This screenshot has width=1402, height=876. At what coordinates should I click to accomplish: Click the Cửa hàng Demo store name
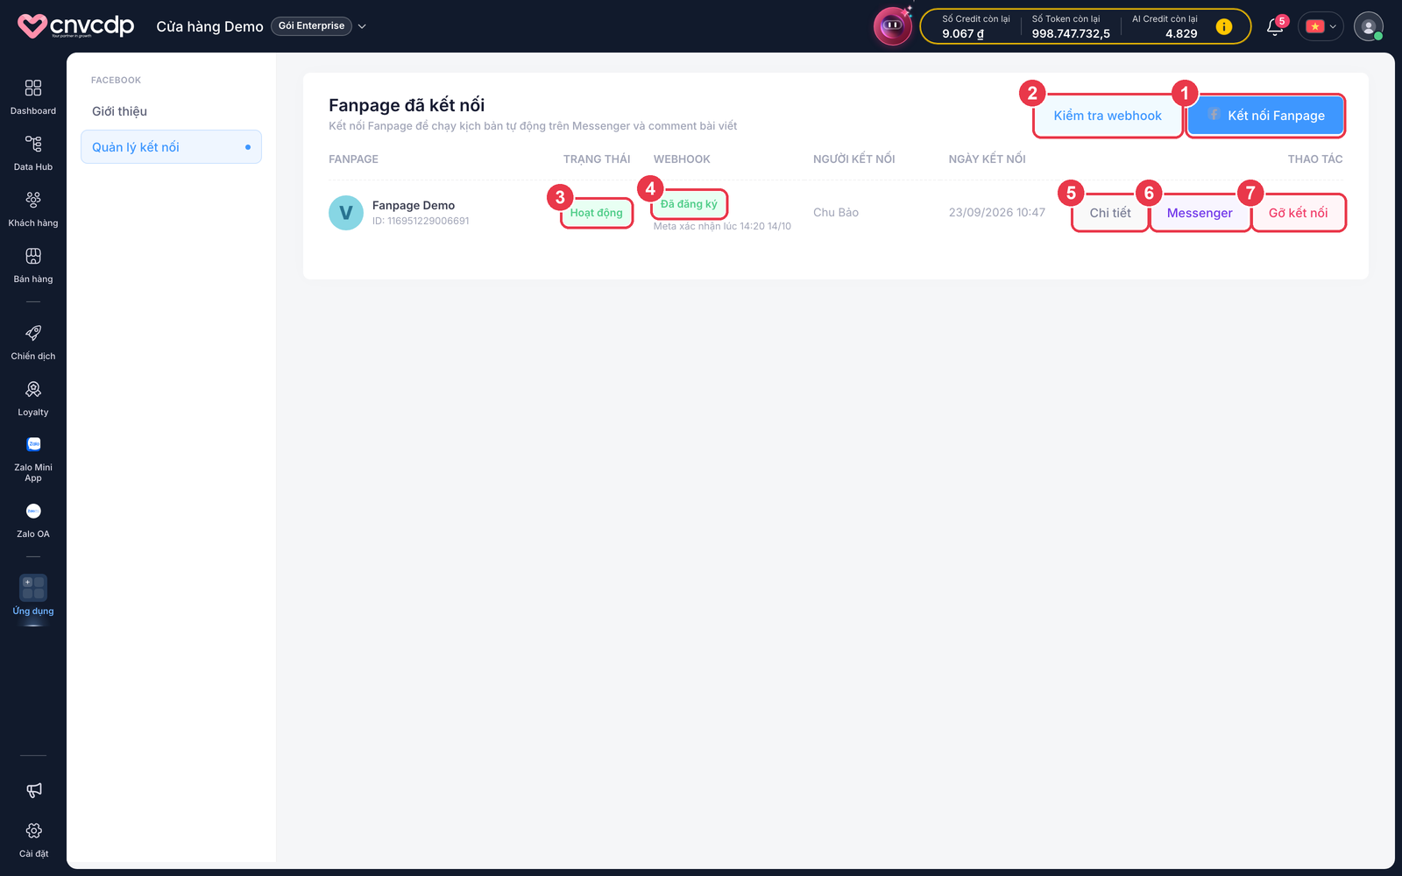click(x=209, y=26)
